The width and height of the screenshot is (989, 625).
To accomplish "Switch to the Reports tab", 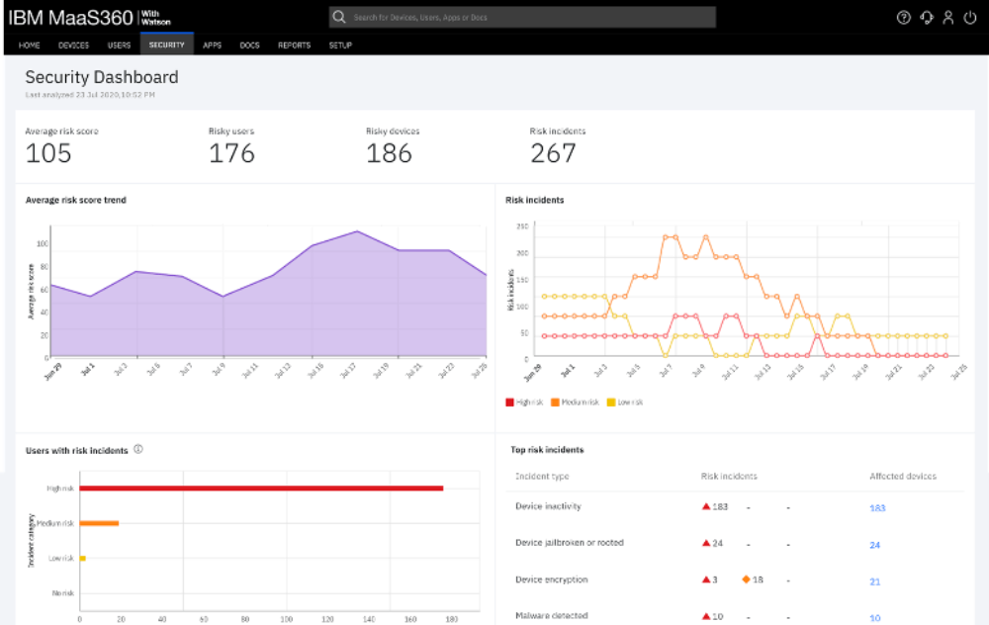I will (294, 45).
